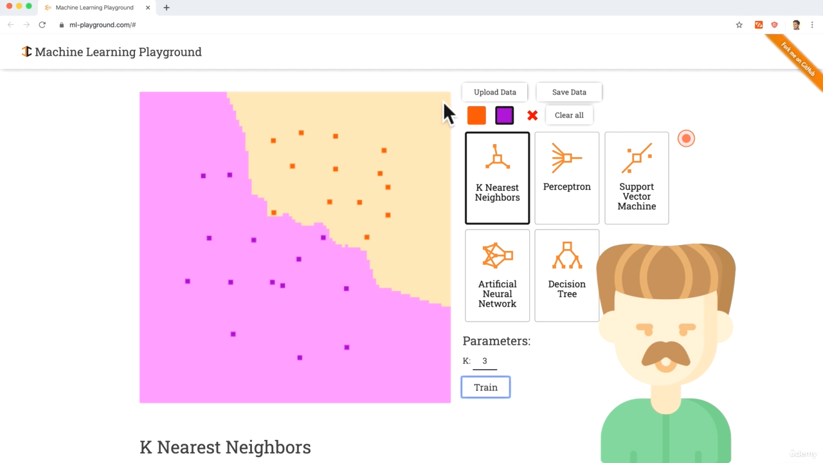The width and height of the screenshot is (823, 463).
Task: Select the K Nearest Neighbors algorithm
Action: pos(497,178)
